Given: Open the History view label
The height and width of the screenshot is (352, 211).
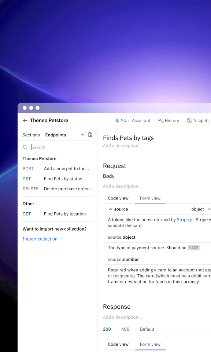Looking at the screenshot, I should 172,121.
